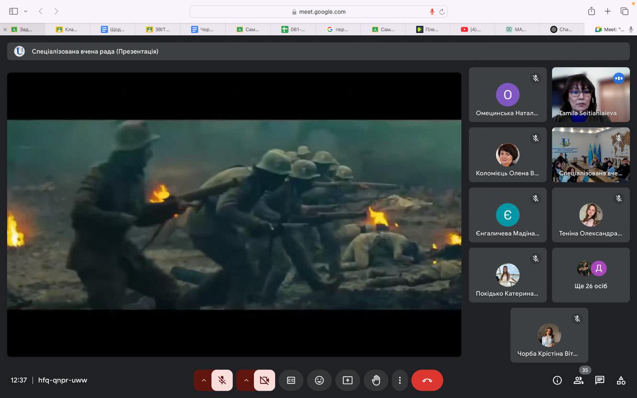Switch to the Кла... tab
The image size is (637, 398).
(x=67, y=29)
